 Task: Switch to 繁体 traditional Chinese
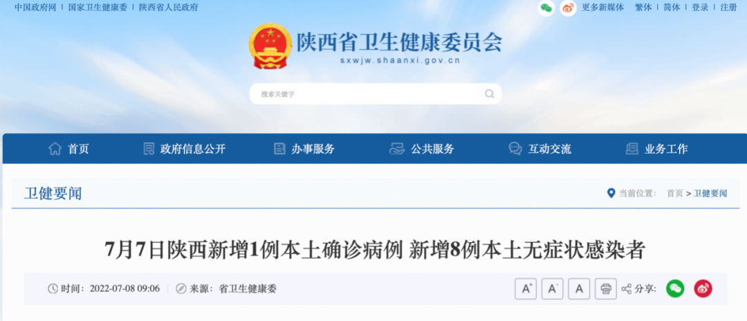[643, 8]
